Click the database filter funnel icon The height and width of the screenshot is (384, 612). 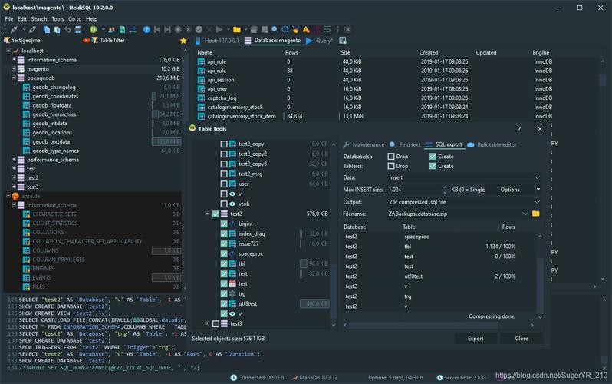coord(7,40)
